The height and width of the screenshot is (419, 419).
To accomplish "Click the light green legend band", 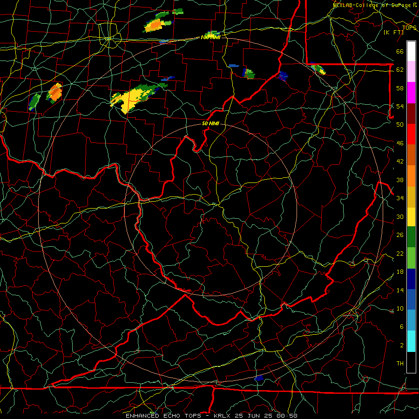I will (411, 258).
